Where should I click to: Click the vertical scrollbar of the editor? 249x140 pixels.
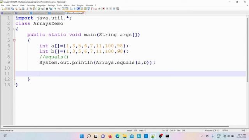pos(247,50)
